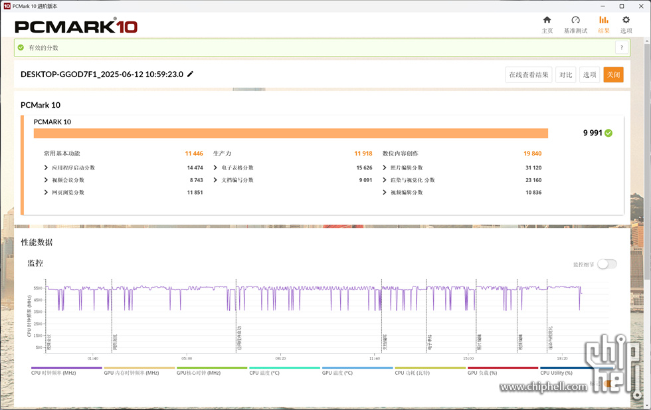The width and height of the screenshot is (651, 410).
Task: Toggle the CPU Utility (%) legend series
Action: point(575,371)
